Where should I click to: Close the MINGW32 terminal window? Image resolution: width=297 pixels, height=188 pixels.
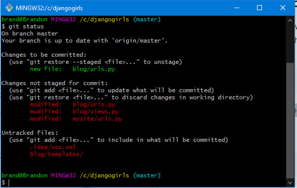(x=283, y=8)
